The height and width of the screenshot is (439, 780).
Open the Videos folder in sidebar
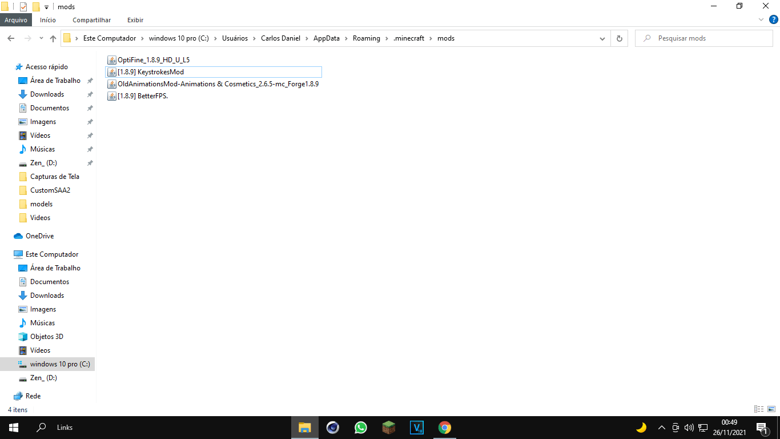click(x=40, y=218)
